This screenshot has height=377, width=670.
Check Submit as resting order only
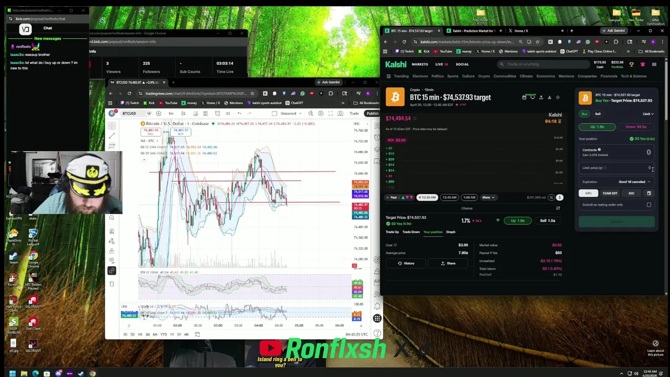tap(649, 205)
